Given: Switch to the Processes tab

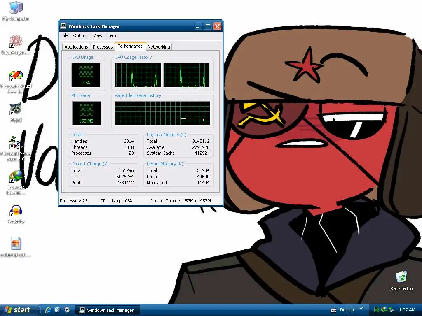Looking at the screenshot, I should coord(103,47).
